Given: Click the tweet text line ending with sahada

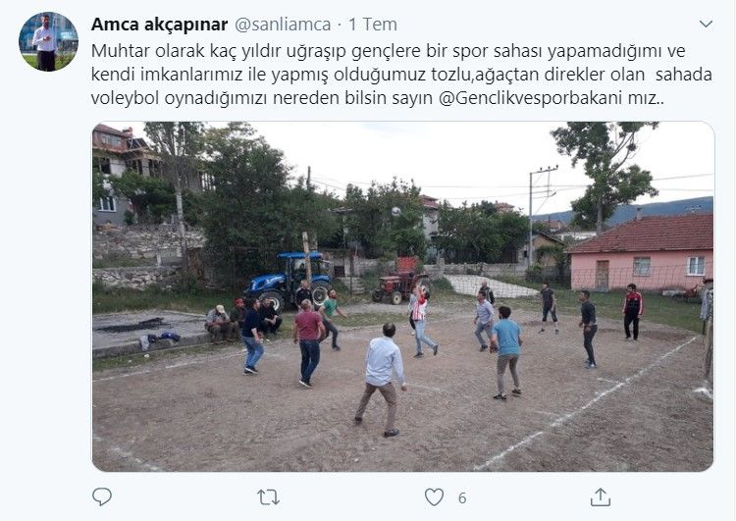Looking at the screenshot, I should pyautogui.click(x=401, y=75).
